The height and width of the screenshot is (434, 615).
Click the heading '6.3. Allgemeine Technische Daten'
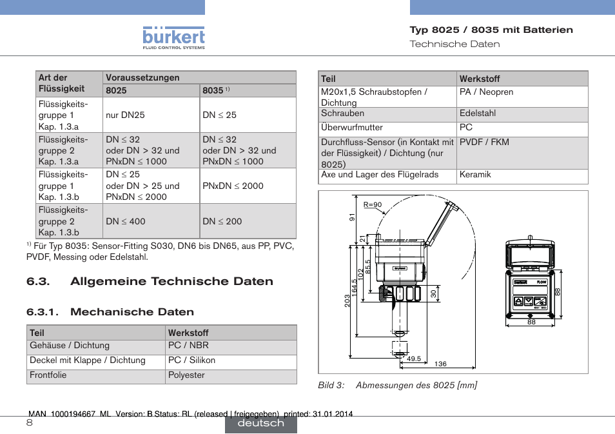point(150,281)
